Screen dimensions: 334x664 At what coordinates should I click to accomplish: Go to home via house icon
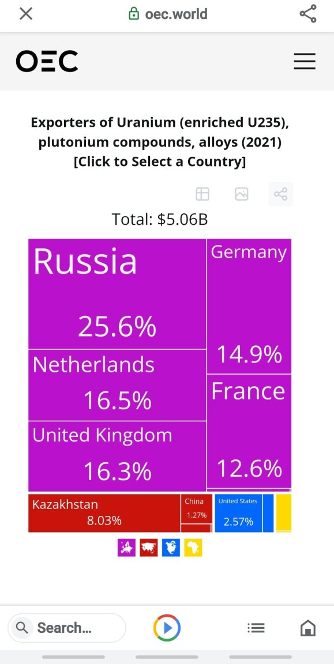pyautogui.click(x=308, y=628)
